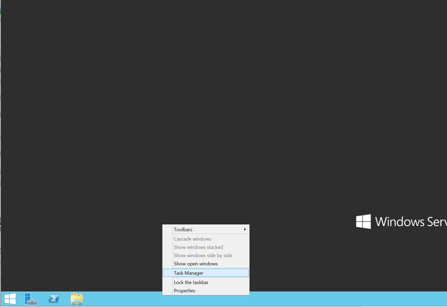The image size is (447, 307).
Task: Open File Explorer from the taskbar
Action: pyautogui.click(x=77, y=299)
